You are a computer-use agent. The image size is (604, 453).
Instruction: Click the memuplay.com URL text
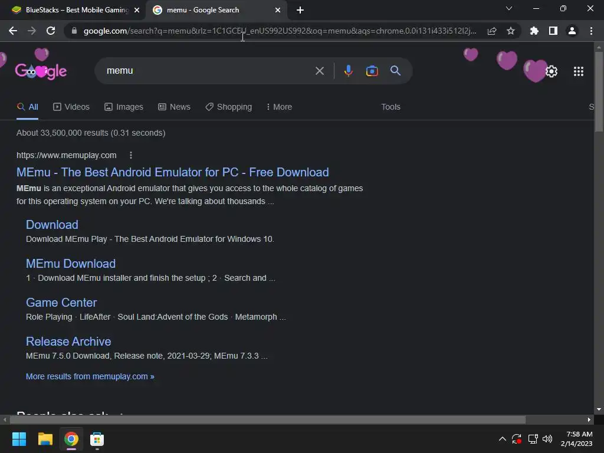(x=66, y=155)
